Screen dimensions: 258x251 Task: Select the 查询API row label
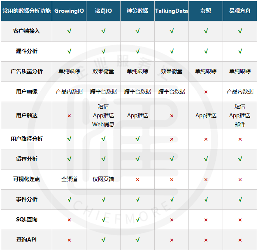pos(26,239)
